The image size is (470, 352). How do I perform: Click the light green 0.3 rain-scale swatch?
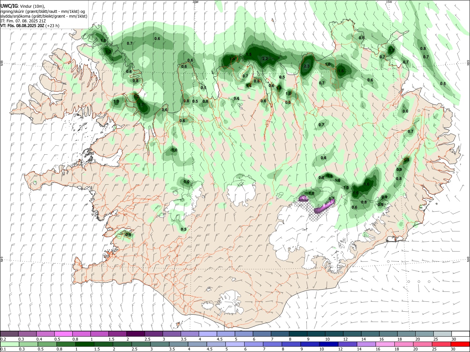29,344
